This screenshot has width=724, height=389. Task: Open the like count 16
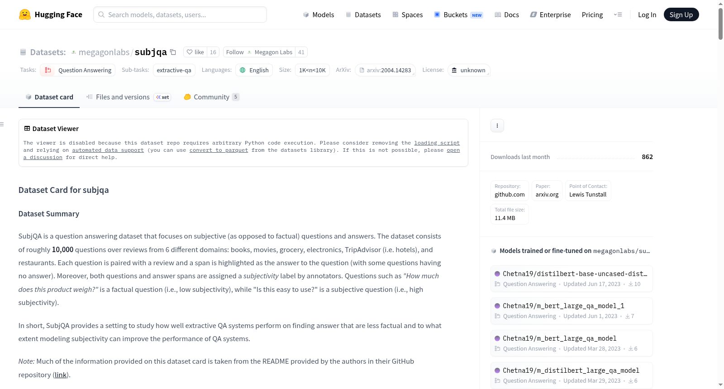[x=213, y=52]
